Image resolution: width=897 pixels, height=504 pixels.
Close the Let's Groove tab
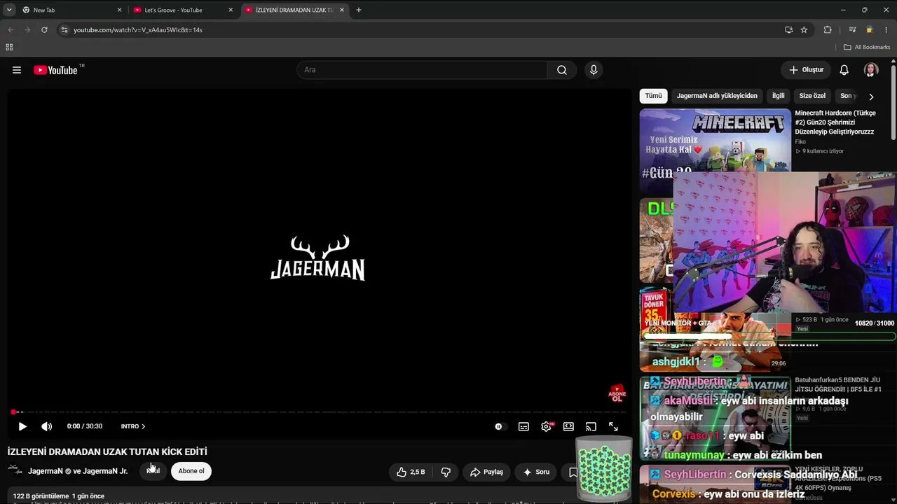(x=231, y=10)
